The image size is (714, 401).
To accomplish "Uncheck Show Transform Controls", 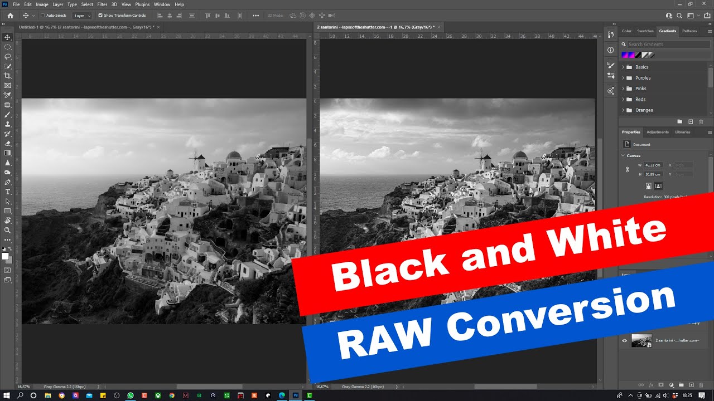I will pyautogui.click(x=100, y=16).
